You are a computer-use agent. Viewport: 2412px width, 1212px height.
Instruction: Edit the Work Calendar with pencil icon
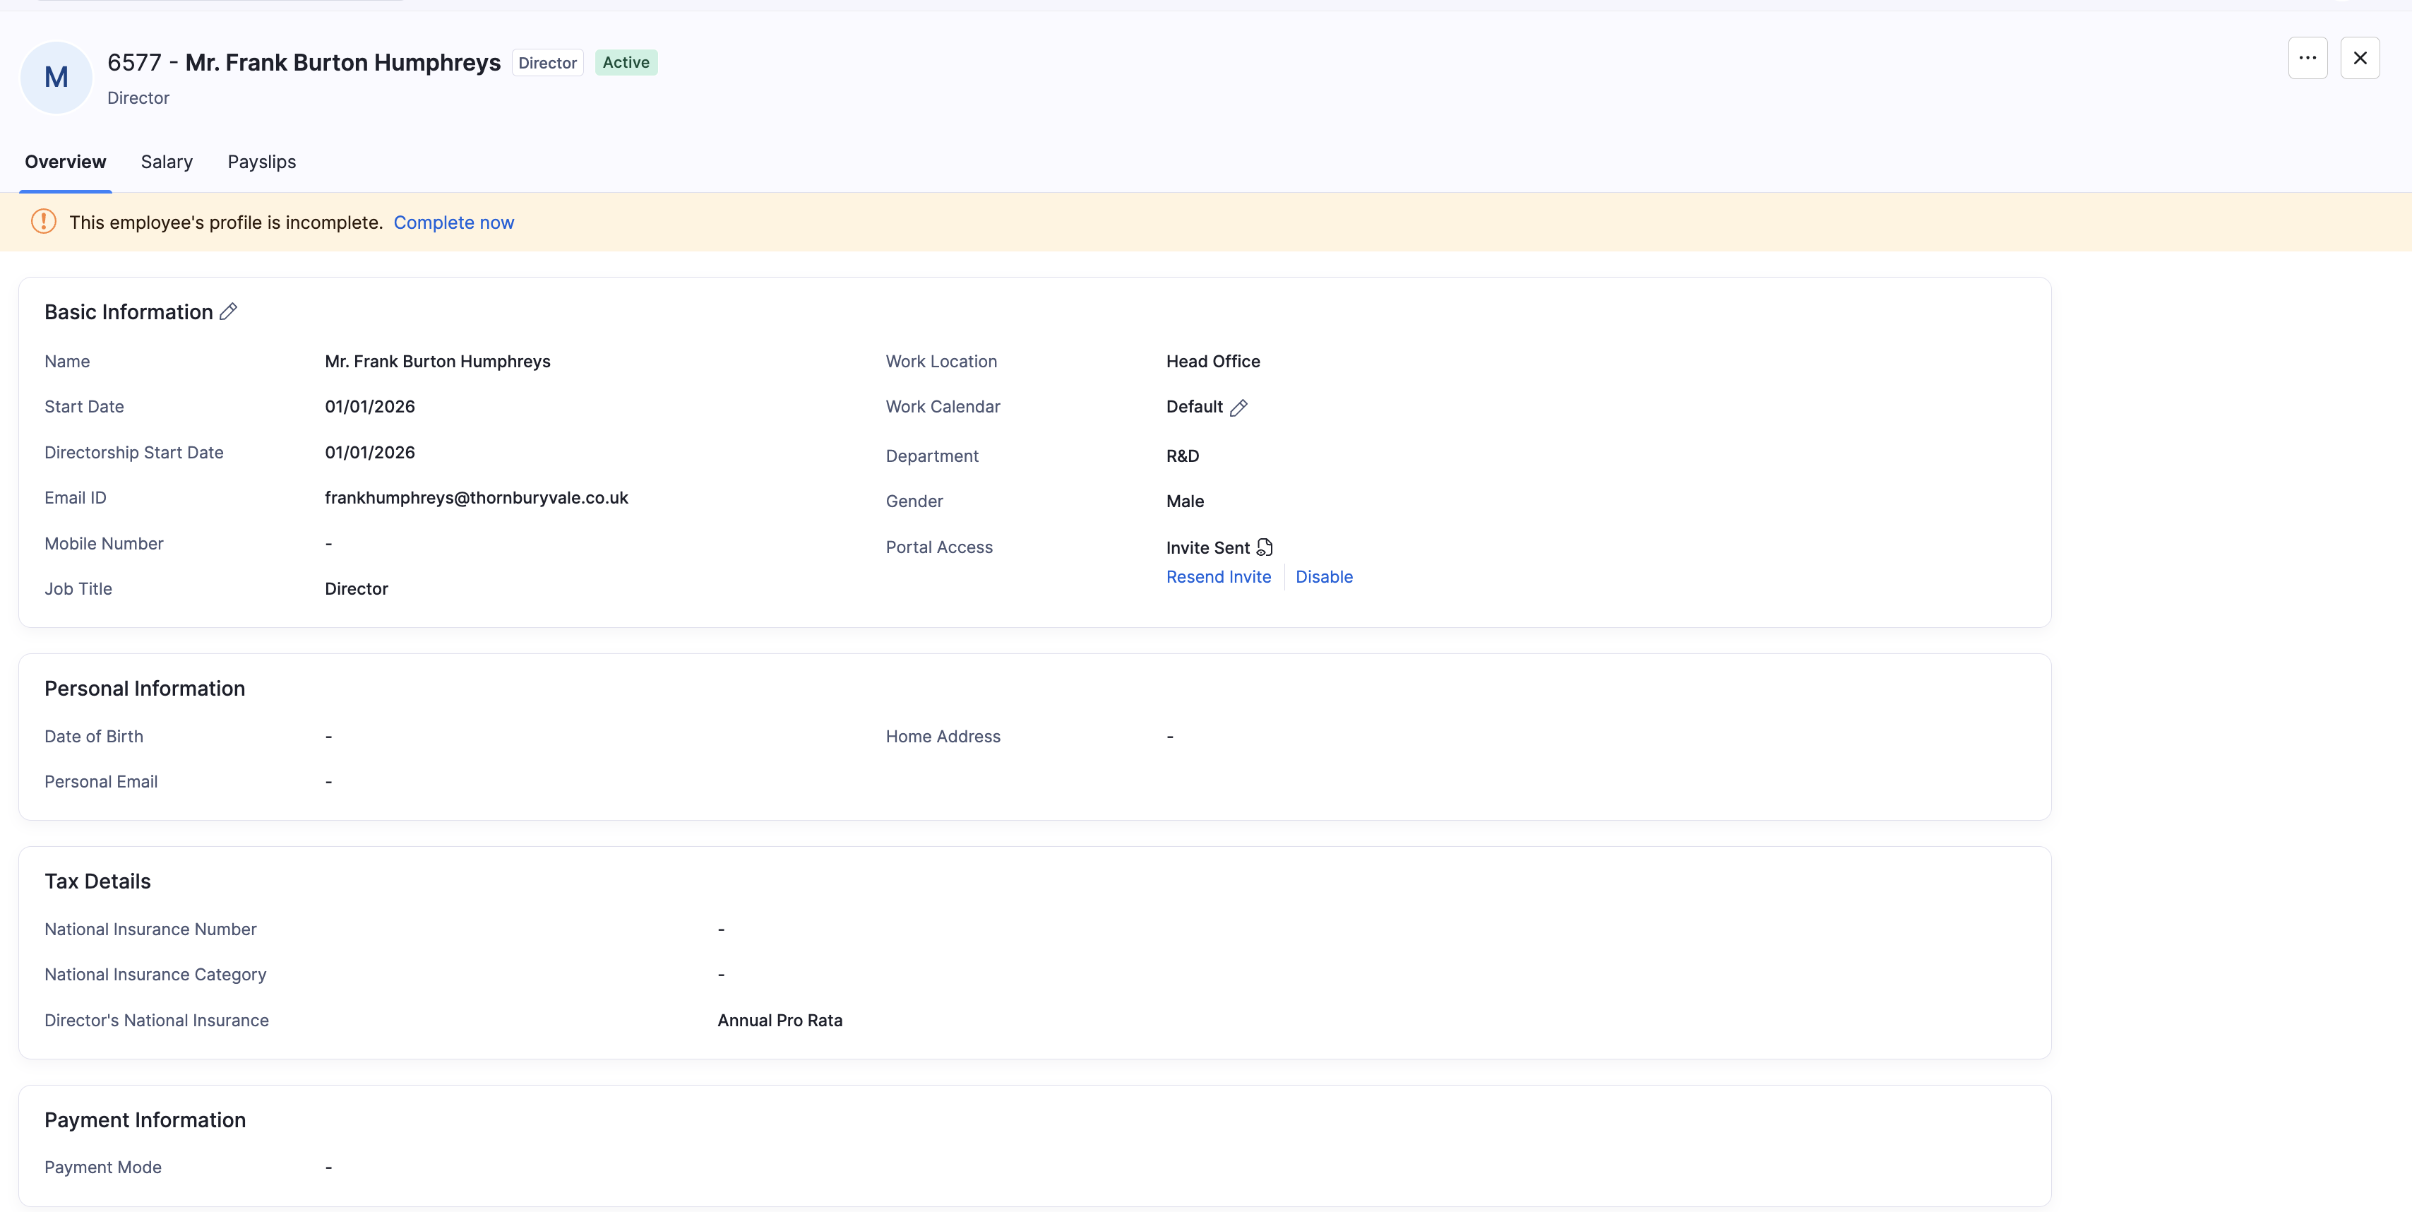tap(1238, 408)
